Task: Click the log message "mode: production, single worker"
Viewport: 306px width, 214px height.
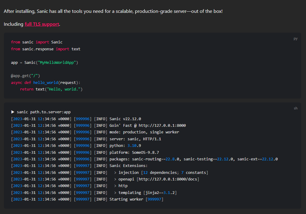Action: 144,132
